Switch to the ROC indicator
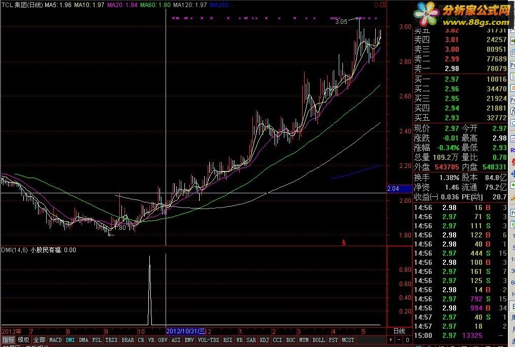Screen dimensions: 515x347 click(291, 340)
